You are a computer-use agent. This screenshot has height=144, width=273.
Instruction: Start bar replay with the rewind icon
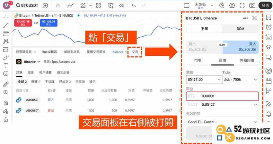point(121,5)
